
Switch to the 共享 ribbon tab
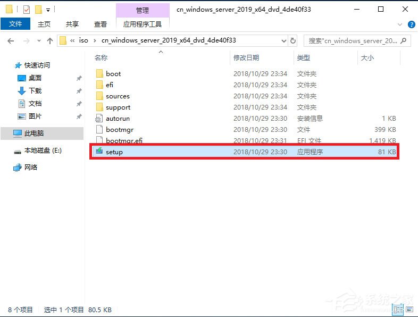(72, 24)
